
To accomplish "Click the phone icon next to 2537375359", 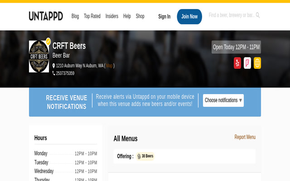I will [54, 73].
